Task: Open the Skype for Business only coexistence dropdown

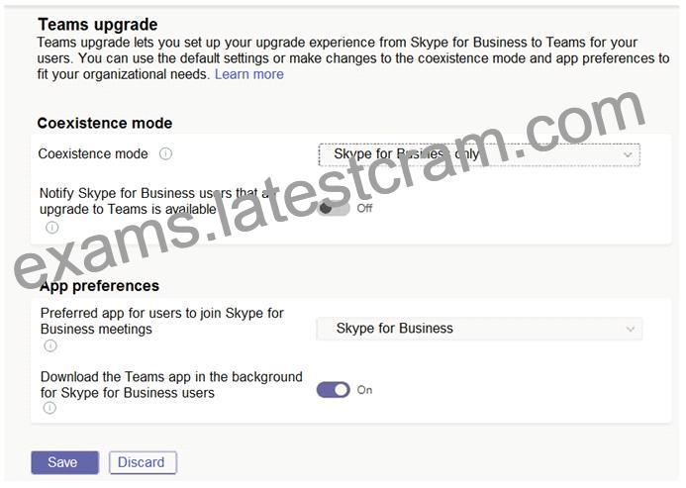Action: click(479, 154)
